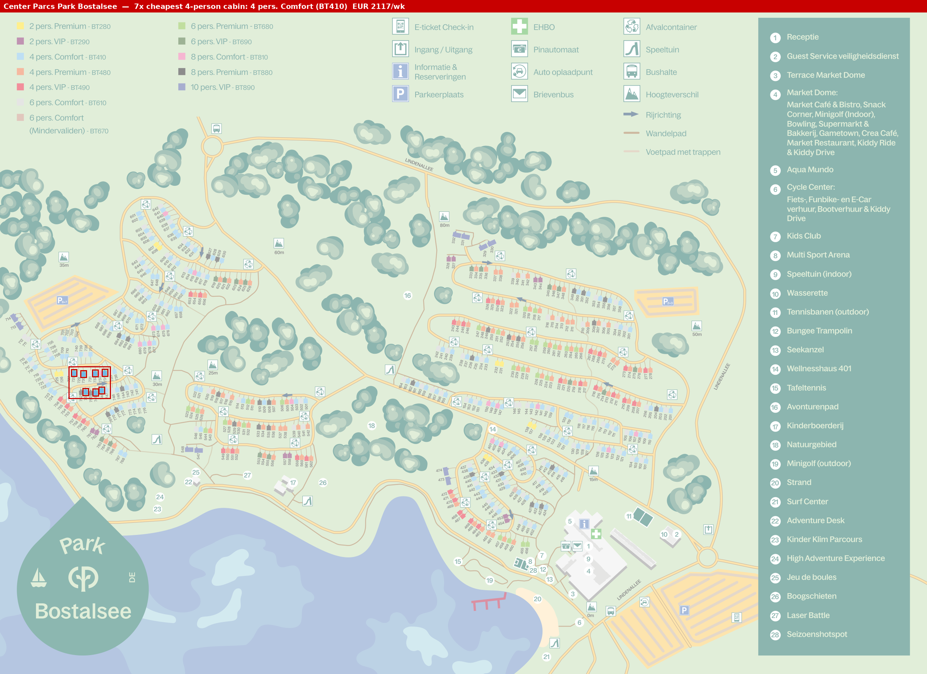This screenshot has width=927, height=674.
Task: Select the Afvalcontainer legend icon
Action: (x=631, y=26)
